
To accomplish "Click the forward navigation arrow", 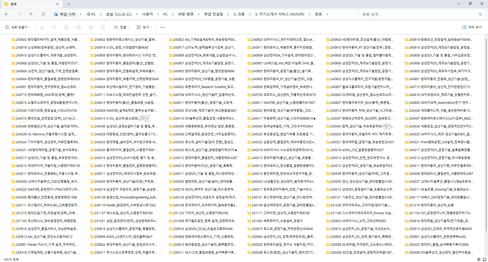I will [19, 14].
